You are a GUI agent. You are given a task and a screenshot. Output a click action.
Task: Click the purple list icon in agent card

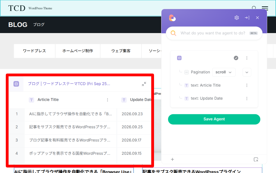(x=179, y=58)
